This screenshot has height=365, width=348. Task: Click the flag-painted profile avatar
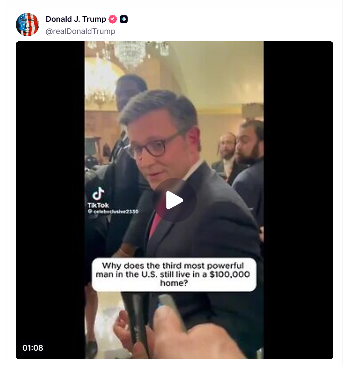(x=27, y=24)
